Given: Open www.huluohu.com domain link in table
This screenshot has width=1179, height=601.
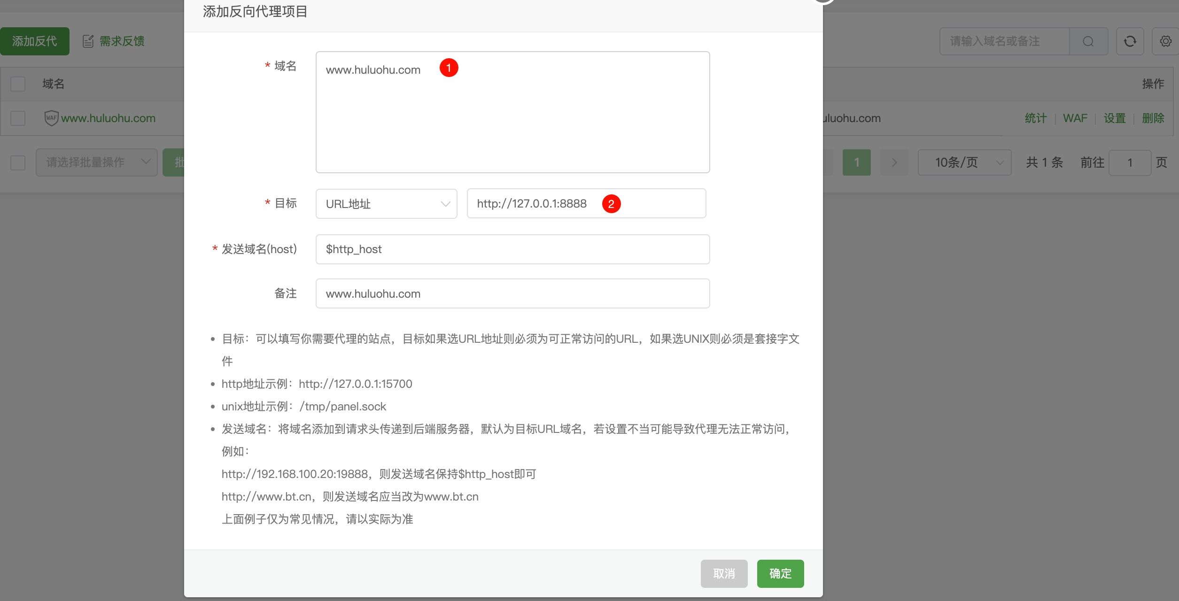Looking at the screenshot, I should [x=108, y=118].
